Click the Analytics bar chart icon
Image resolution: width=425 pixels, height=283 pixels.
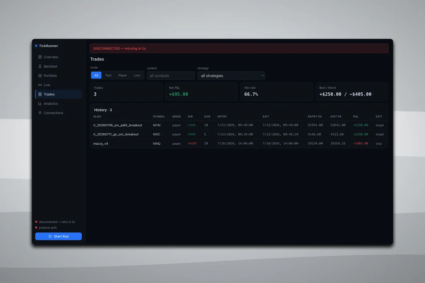40,104
